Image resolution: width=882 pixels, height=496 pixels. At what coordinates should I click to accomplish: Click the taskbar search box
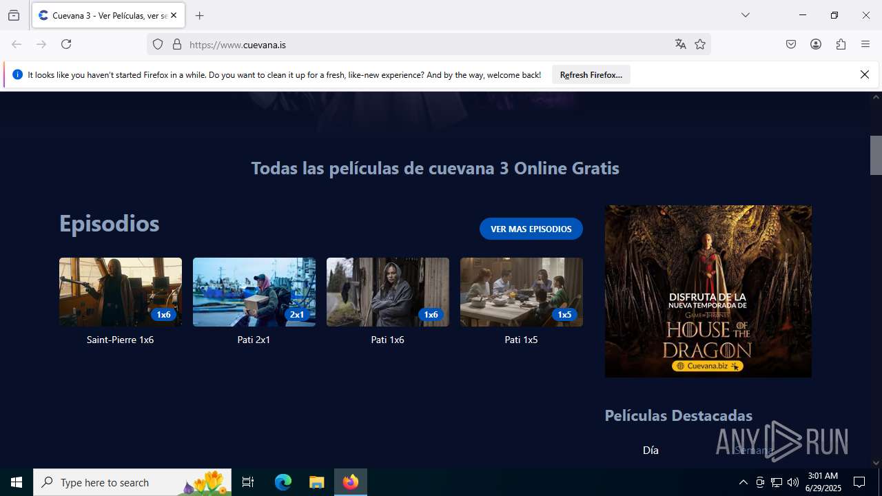point(132,482)
